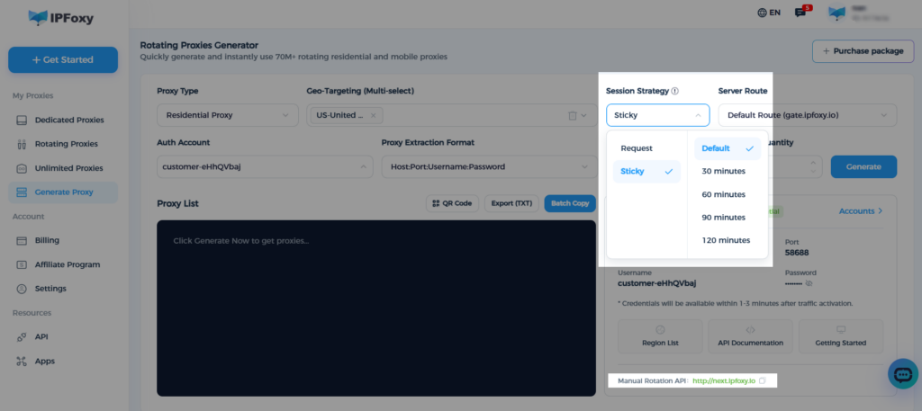Image resolution: width=922 pixels, height=411 pixels.
Task: Click the Unlimited Proxies sidebar icon
Action: click(22, 168)
